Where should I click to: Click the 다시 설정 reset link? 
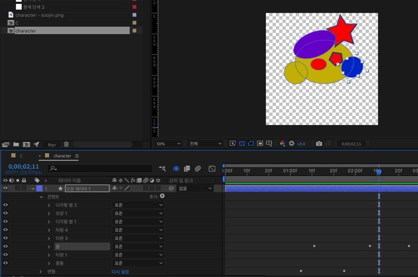[x=120, y=272]
